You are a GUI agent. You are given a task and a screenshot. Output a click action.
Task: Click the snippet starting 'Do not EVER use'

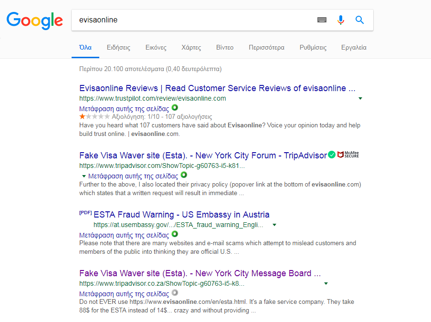click(x=217, y=306)
